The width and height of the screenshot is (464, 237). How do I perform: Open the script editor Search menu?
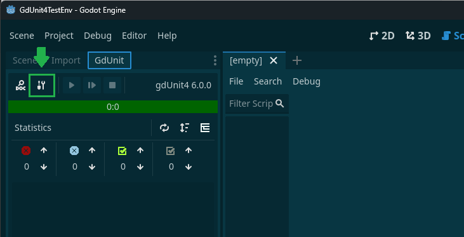click(268, 81)
